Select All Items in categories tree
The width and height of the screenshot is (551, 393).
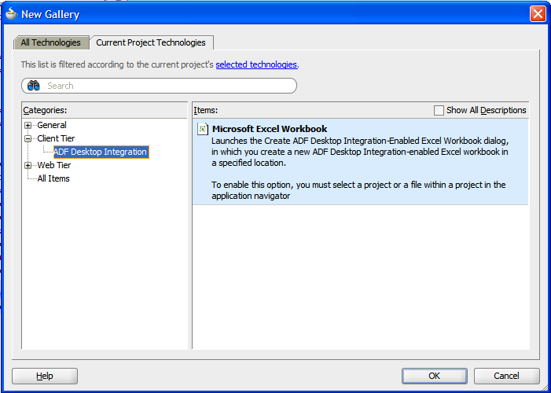pyautogui.click(x=53, y=178)
